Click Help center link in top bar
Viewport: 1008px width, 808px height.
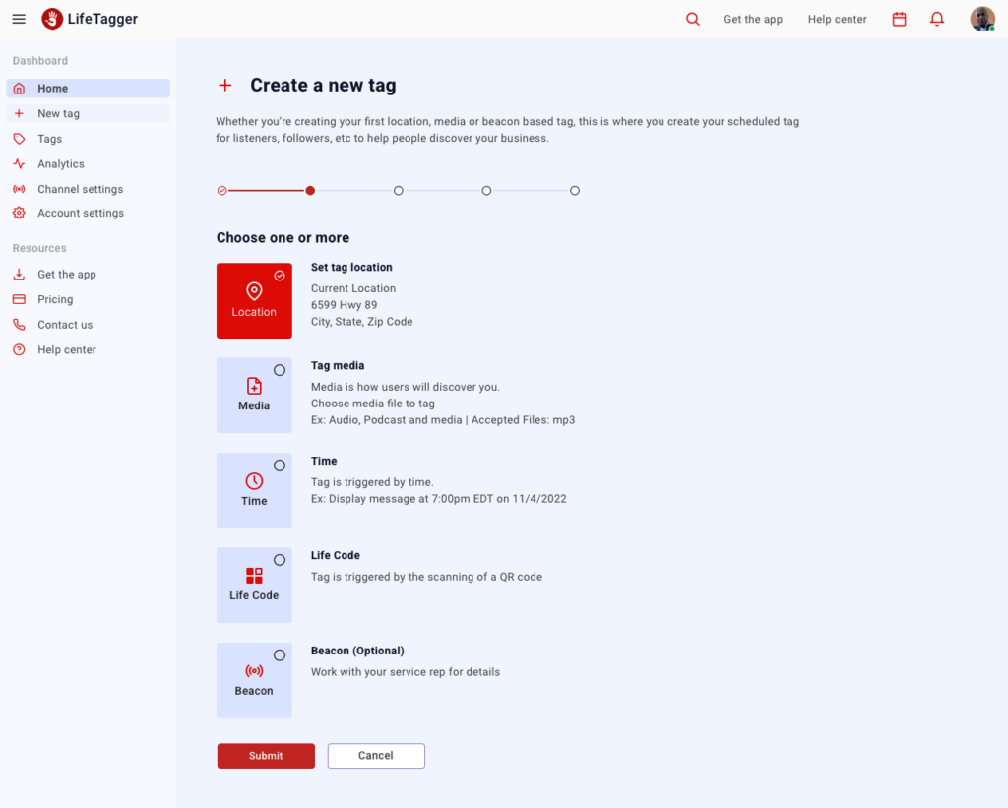click(837, 20)
